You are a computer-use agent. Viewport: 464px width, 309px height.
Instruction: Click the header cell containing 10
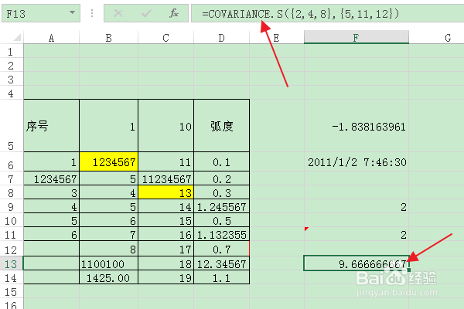click(x=165, y=126)
